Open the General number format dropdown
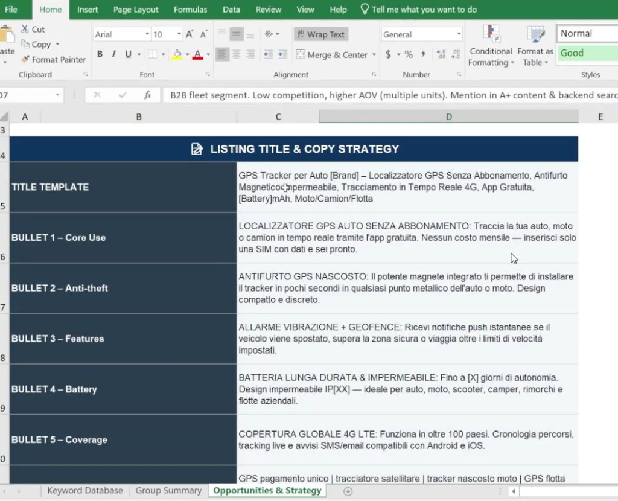The image size is (618, 501). (459, 34)
